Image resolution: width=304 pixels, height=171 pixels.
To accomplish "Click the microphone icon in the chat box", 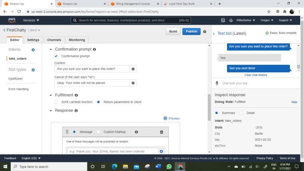I will [217, 83].
